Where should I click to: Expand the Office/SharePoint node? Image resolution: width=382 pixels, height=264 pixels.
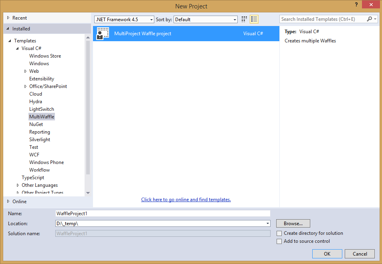[26, 86]
